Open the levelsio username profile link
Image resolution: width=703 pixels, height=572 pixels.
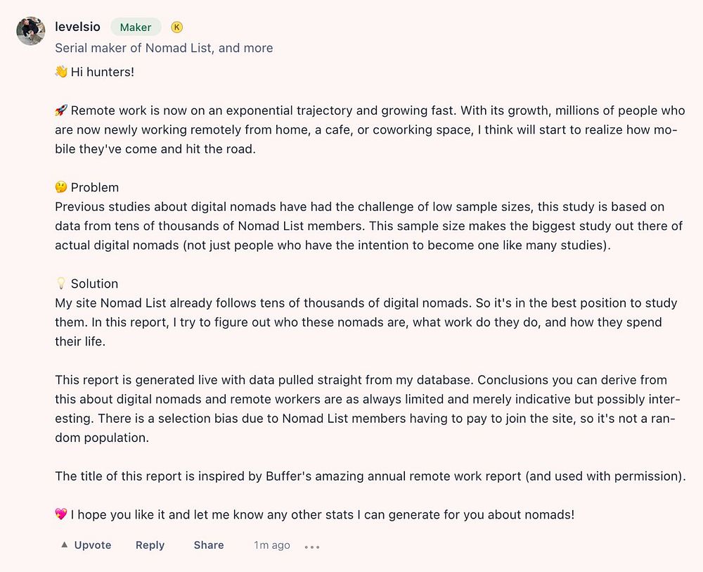click(x=77, y=27)
